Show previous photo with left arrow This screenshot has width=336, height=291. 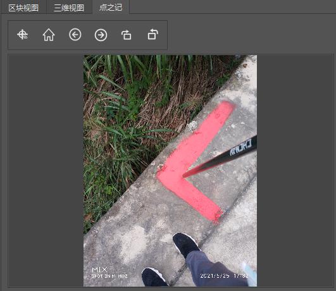click(75, 35)
